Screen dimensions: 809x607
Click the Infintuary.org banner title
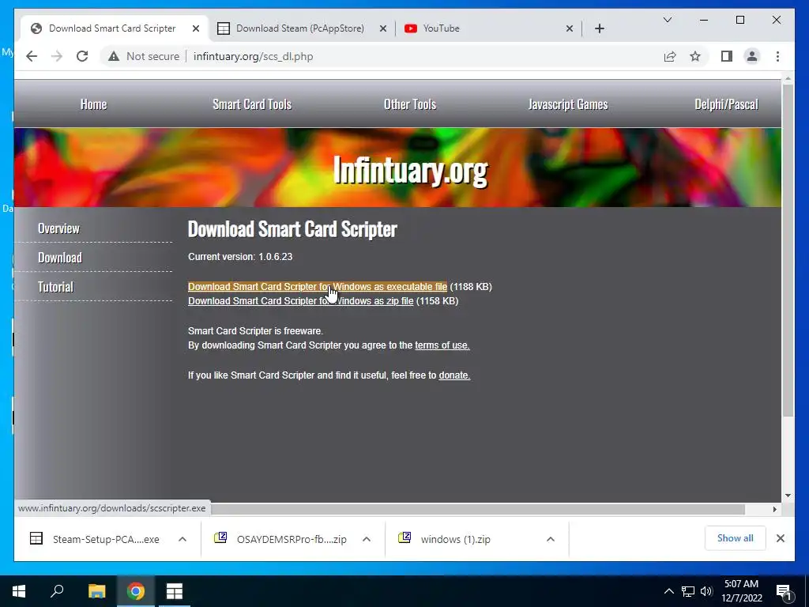(x=410, y=170)
